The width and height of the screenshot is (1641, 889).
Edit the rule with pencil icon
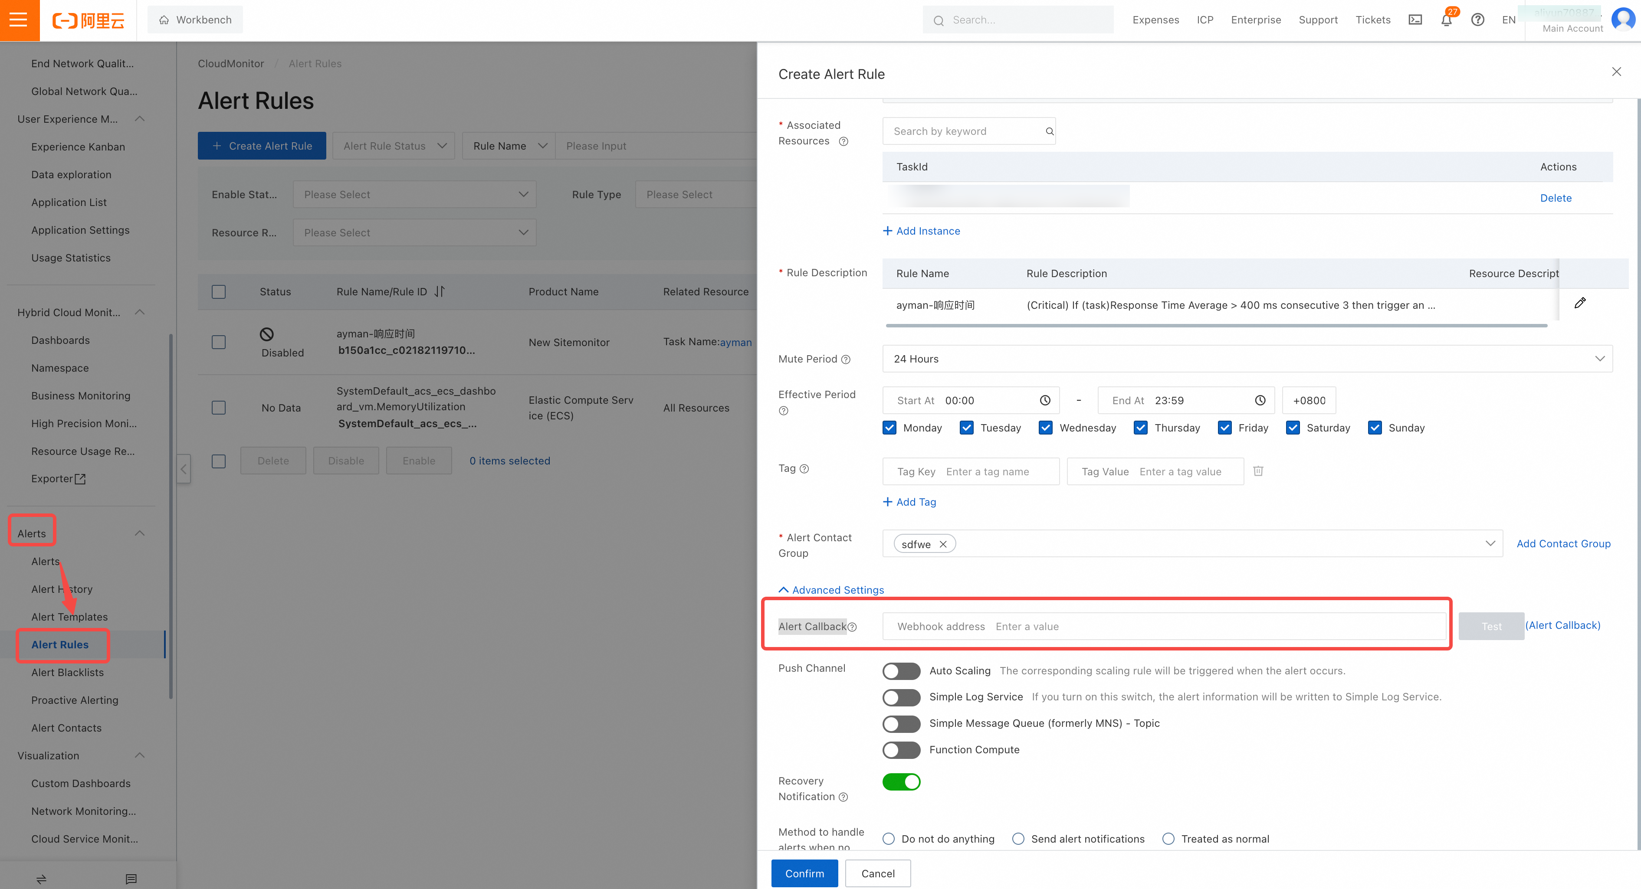click(x=1580, y=303)
